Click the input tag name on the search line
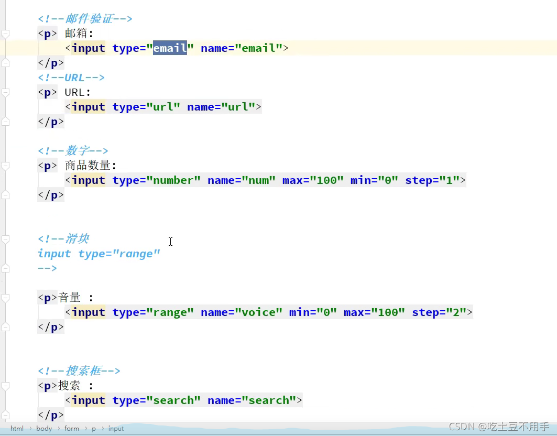 click(x=89, y=400)
